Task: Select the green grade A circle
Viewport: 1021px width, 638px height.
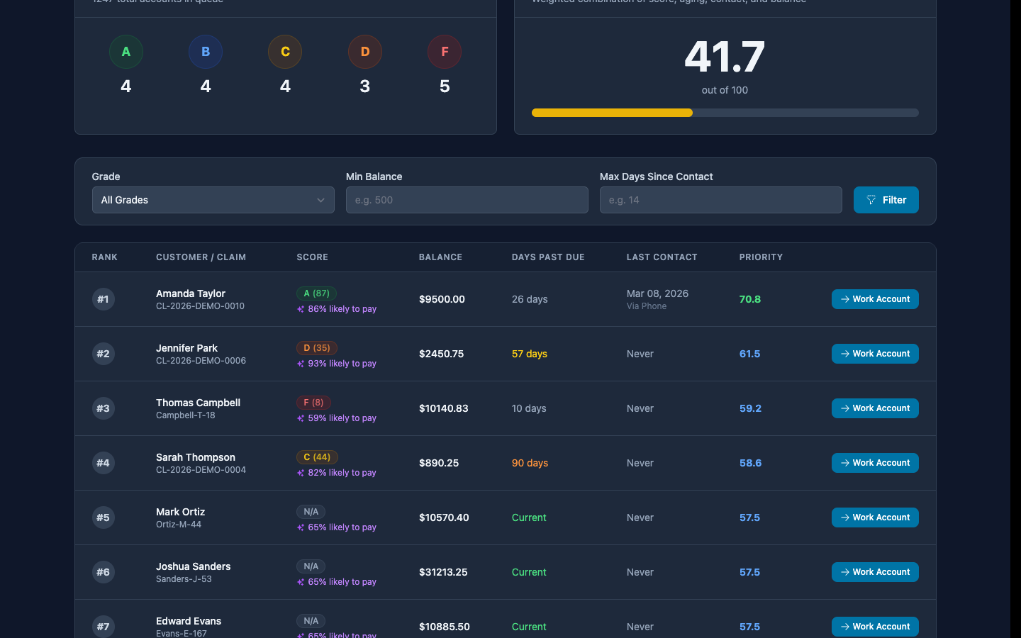Action: [x=125, y=51]
